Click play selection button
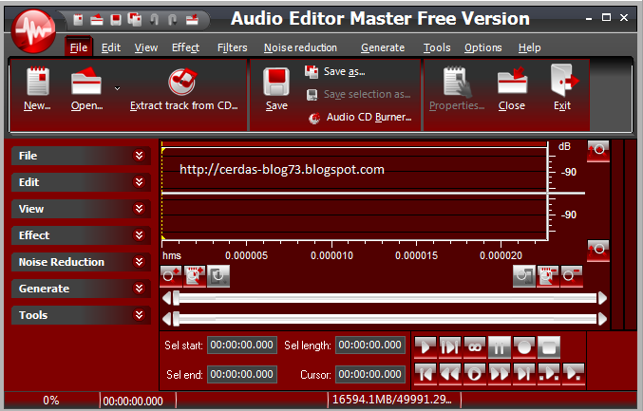Image resolution: width=643 pixels, height=411 pixels. coord(450,347)
